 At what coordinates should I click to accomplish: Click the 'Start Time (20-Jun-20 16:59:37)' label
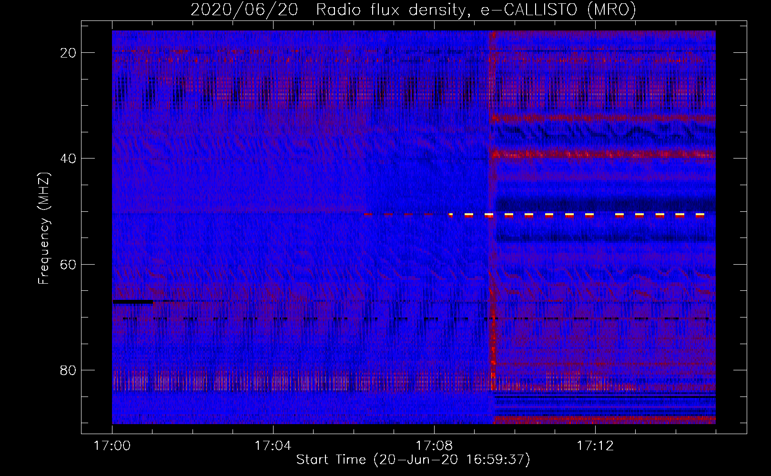coord(413,460)
